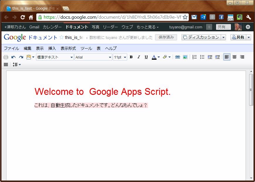This screenshot has height=182, width=255.
Task: Insert an image using the picture icon
Action: coord(185,57)
